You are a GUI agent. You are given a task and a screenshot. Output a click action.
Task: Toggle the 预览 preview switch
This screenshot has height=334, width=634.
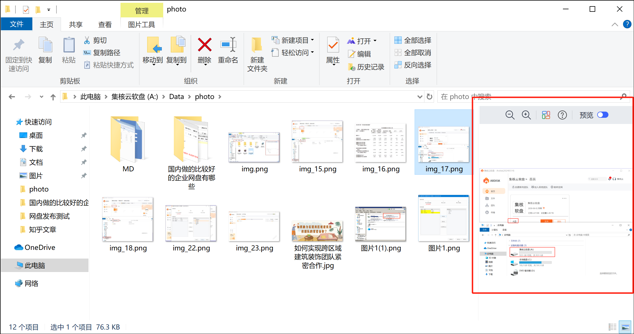(x=603, y=115)
